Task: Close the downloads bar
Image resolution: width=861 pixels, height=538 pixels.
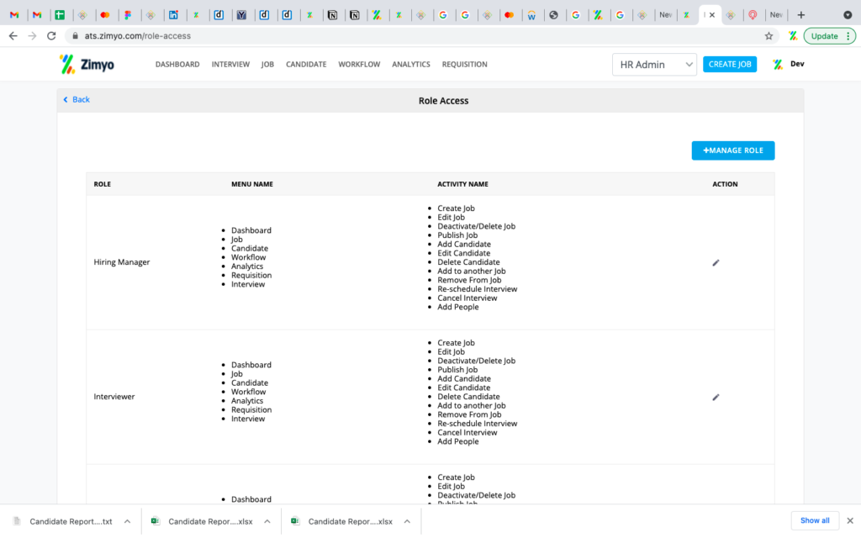Action: 850,520
